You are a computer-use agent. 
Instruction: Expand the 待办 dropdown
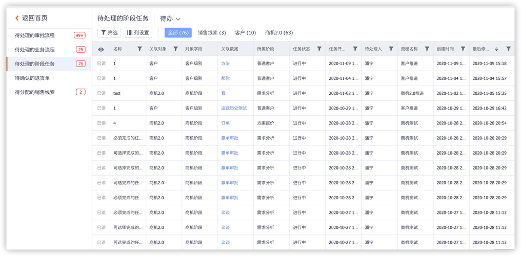[170, 18]
